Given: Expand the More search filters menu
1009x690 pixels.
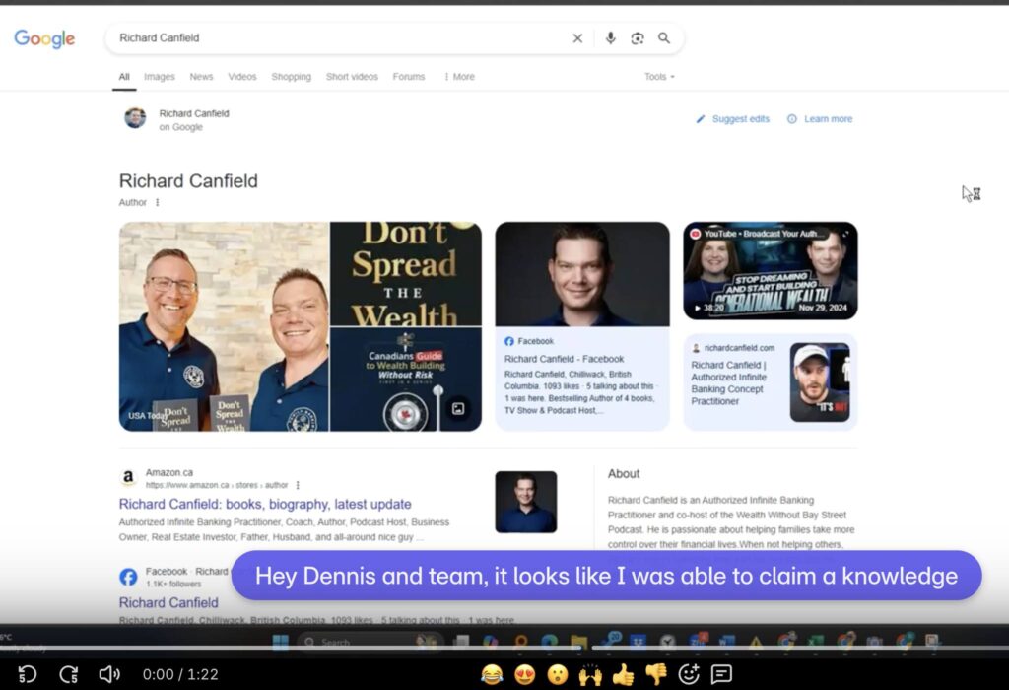Looking at the screenshot, I should point(459,77).
